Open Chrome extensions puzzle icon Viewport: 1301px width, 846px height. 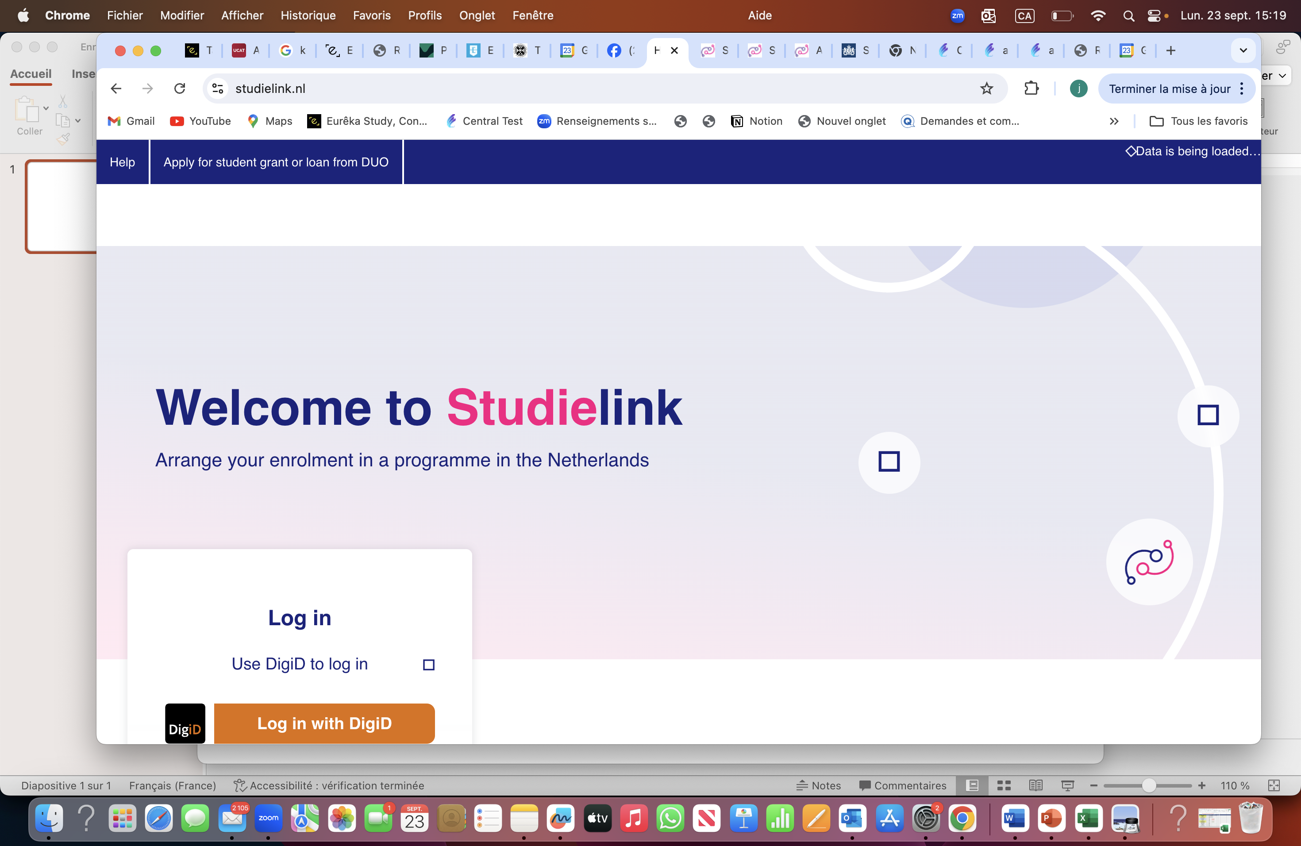tap(1031, 88)
